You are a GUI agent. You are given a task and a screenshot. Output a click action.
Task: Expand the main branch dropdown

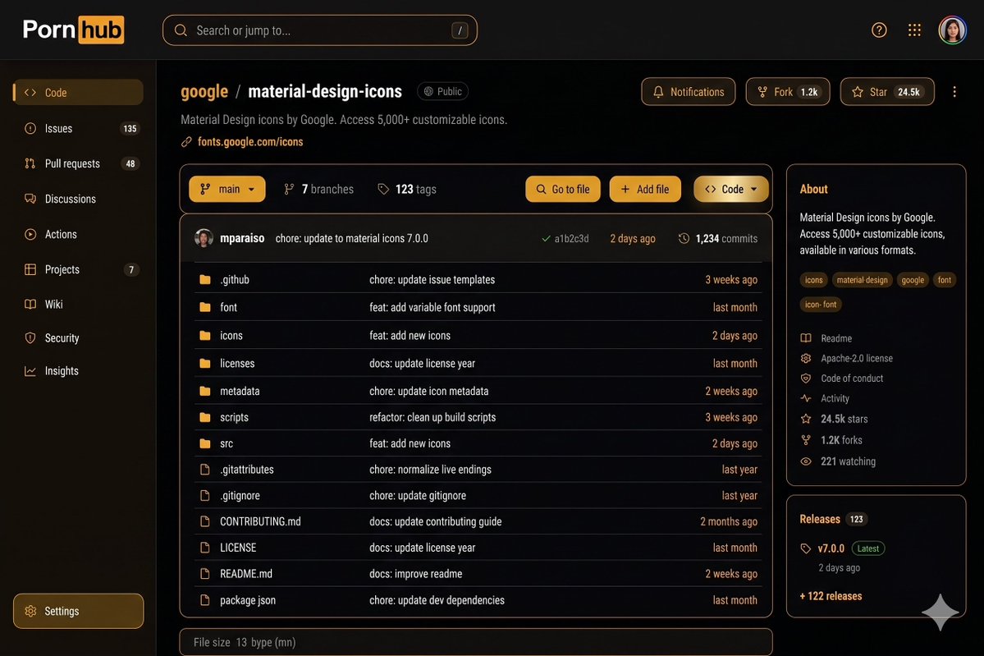tap(227, 189)
